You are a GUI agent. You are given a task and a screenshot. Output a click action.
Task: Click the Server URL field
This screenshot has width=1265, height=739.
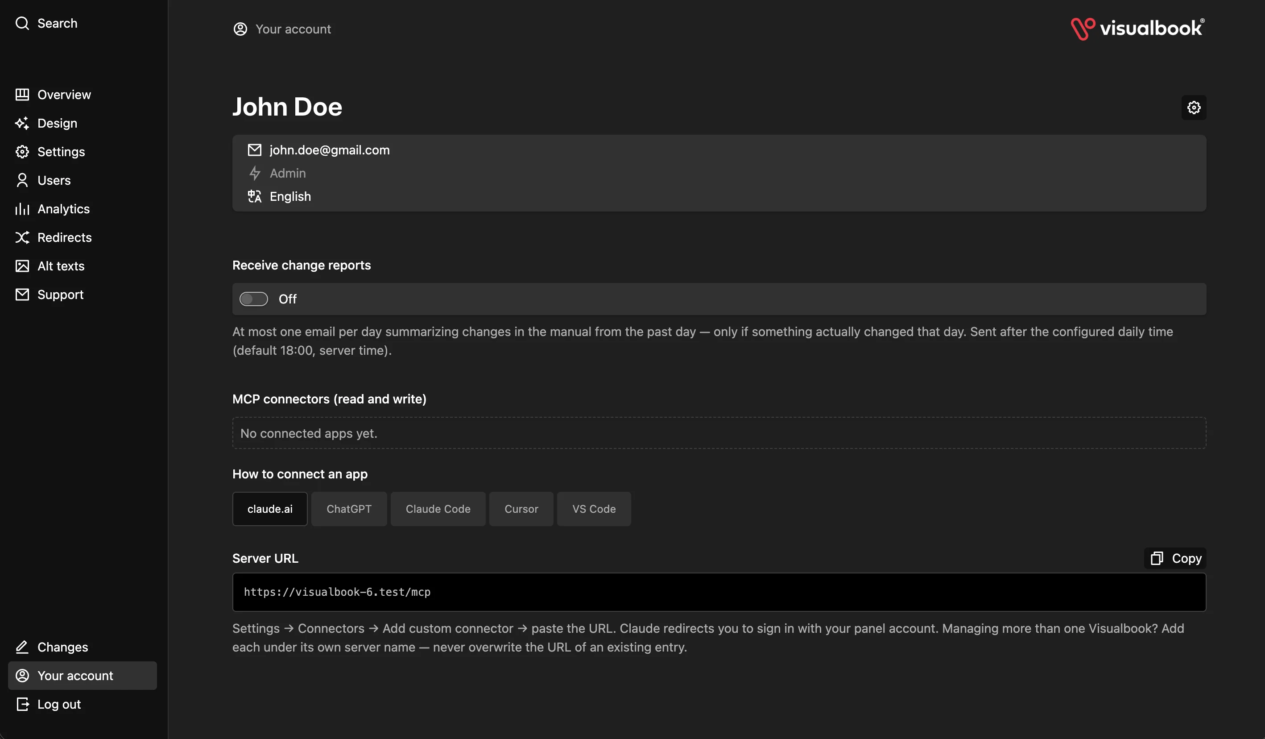point(719,592)
